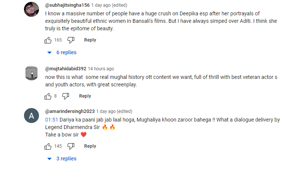Image resolution: width=293 pixels, height=169 pixels.
Task: Click '14 hours ago' comment timestamp
Action: (101, 69)
